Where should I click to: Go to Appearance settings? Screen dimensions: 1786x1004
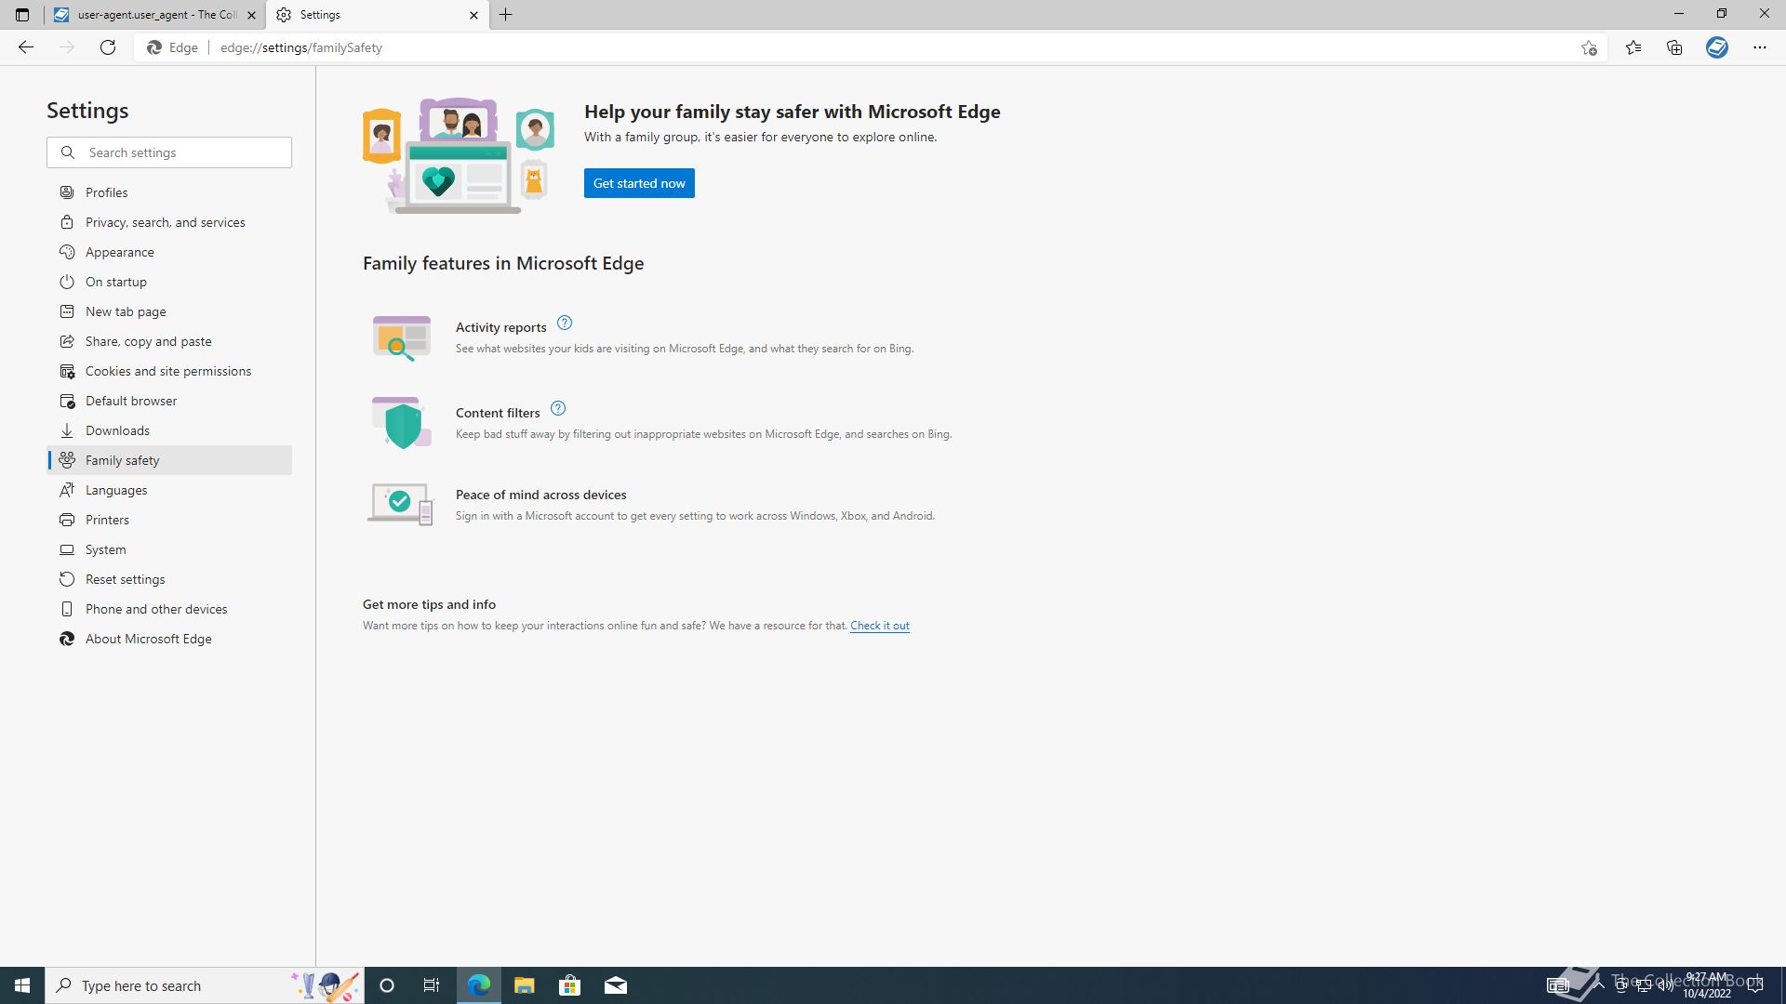point(169,252)
